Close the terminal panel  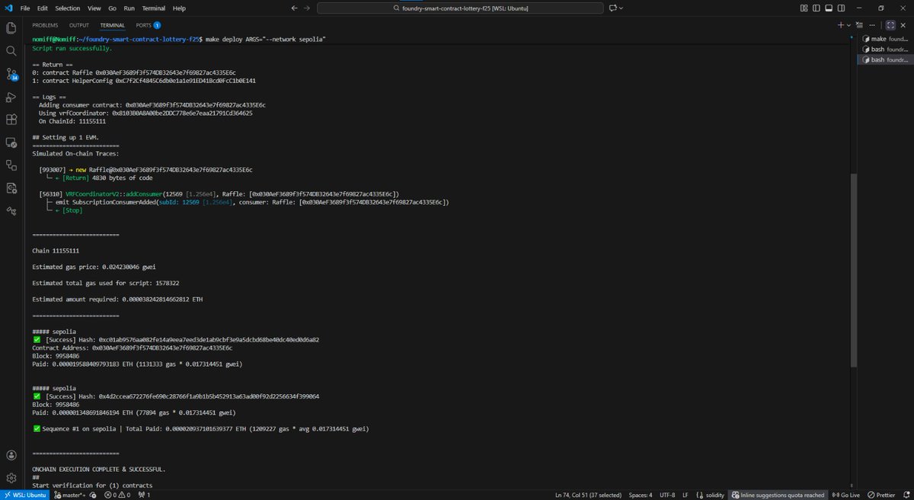tap(905, 25)
